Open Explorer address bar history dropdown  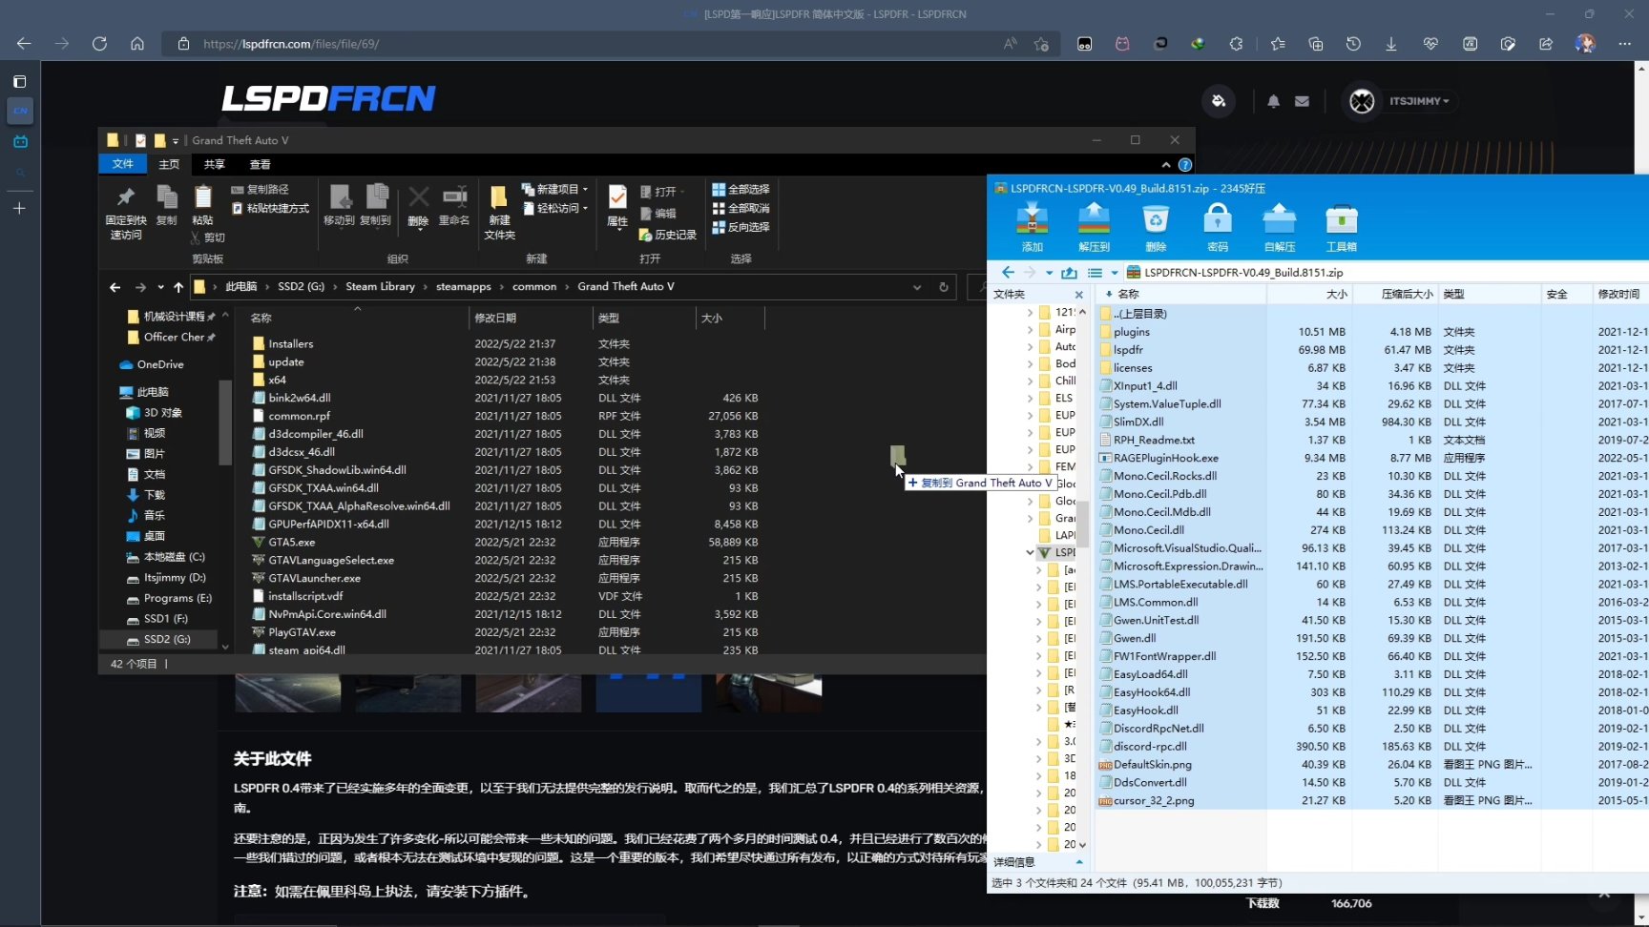pyautogui.click(x=917, y=287)
